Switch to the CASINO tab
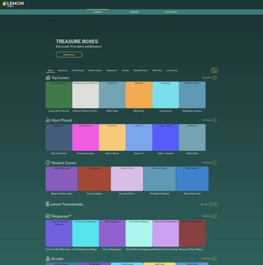263x265 pixels. (x=98, y=12)
